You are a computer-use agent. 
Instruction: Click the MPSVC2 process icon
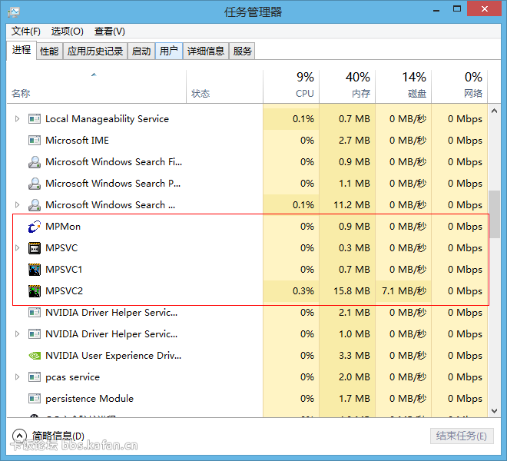pyautogui.click(x=34, y=291)
